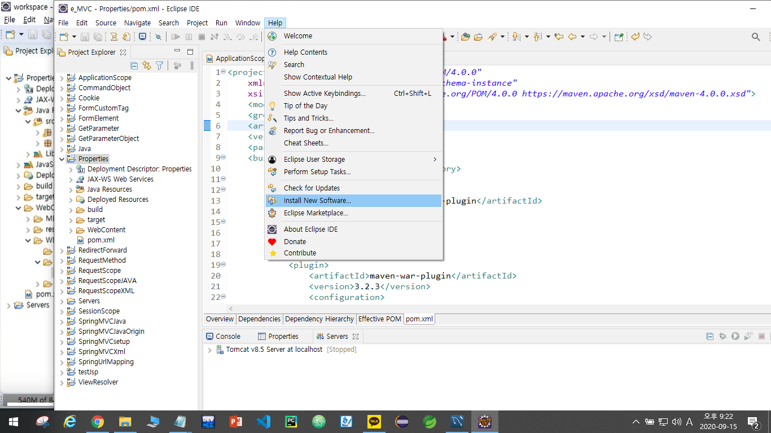Click the Suspend debug icon
Screen dimensions: 771x433
click(189, 37)
